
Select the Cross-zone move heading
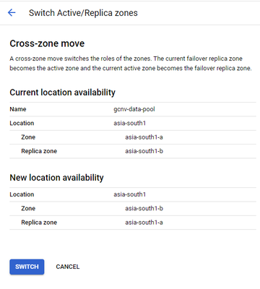click(x=47, y=43)
